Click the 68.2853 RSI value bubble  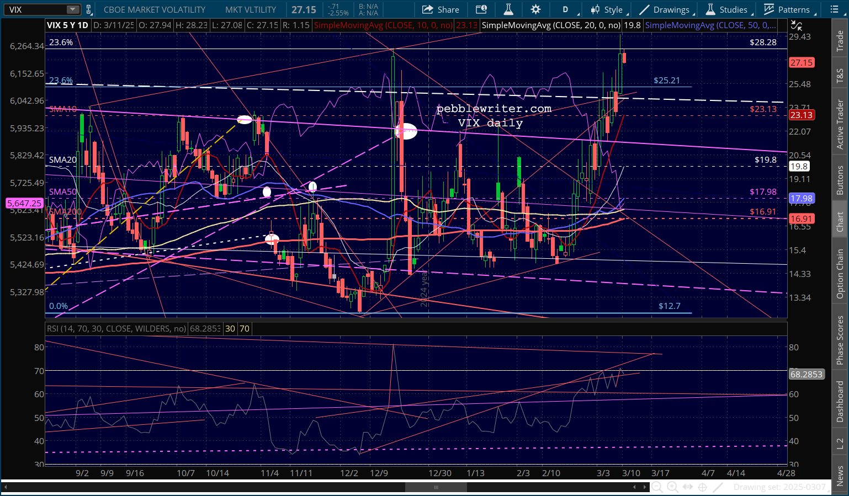click(806, 374)
